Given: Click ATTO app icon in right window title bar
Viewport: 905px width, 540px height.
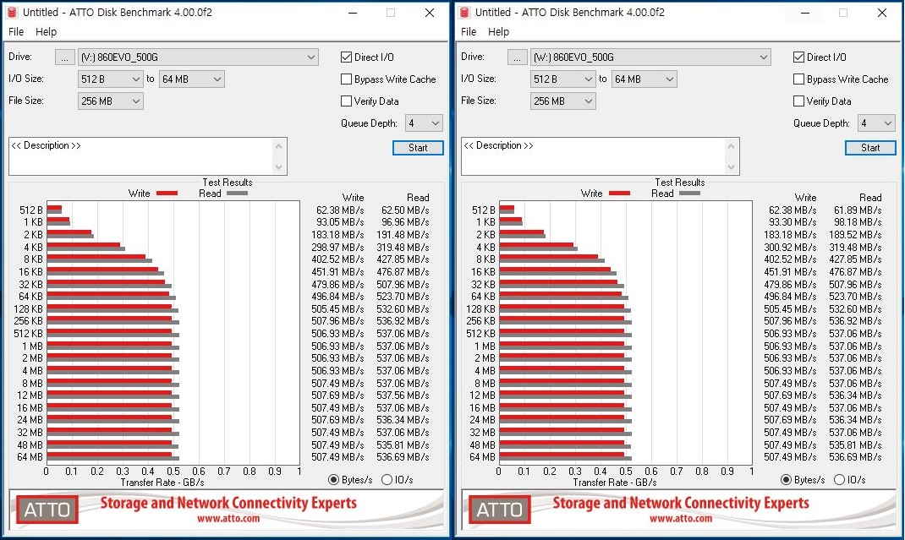Looking at the screenshot, I should pyautogui.click(x=464, y=12).
